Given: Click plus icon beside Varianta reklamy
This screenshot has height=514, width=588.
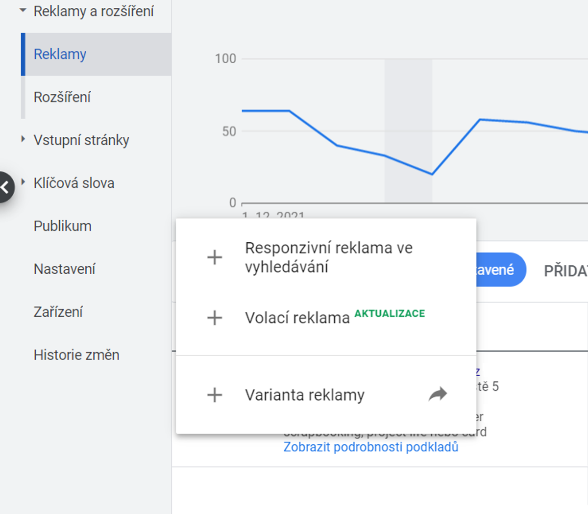Looking at the screenshot, I should [x=215, y=395].
